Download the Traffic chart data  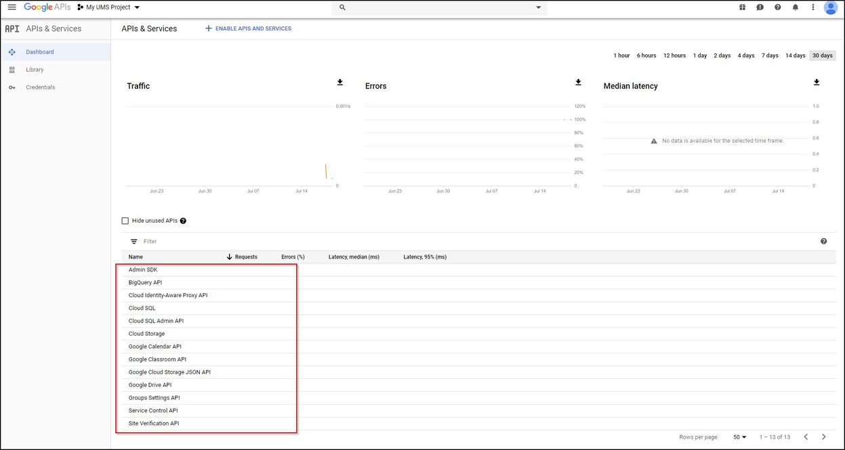pos(340,83)
